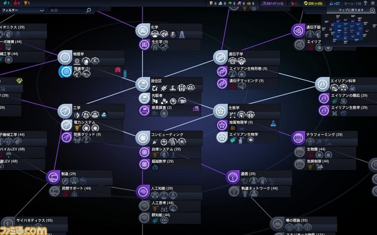
Task: Select the コンピューティング technology icon
Action: point(143,138)
